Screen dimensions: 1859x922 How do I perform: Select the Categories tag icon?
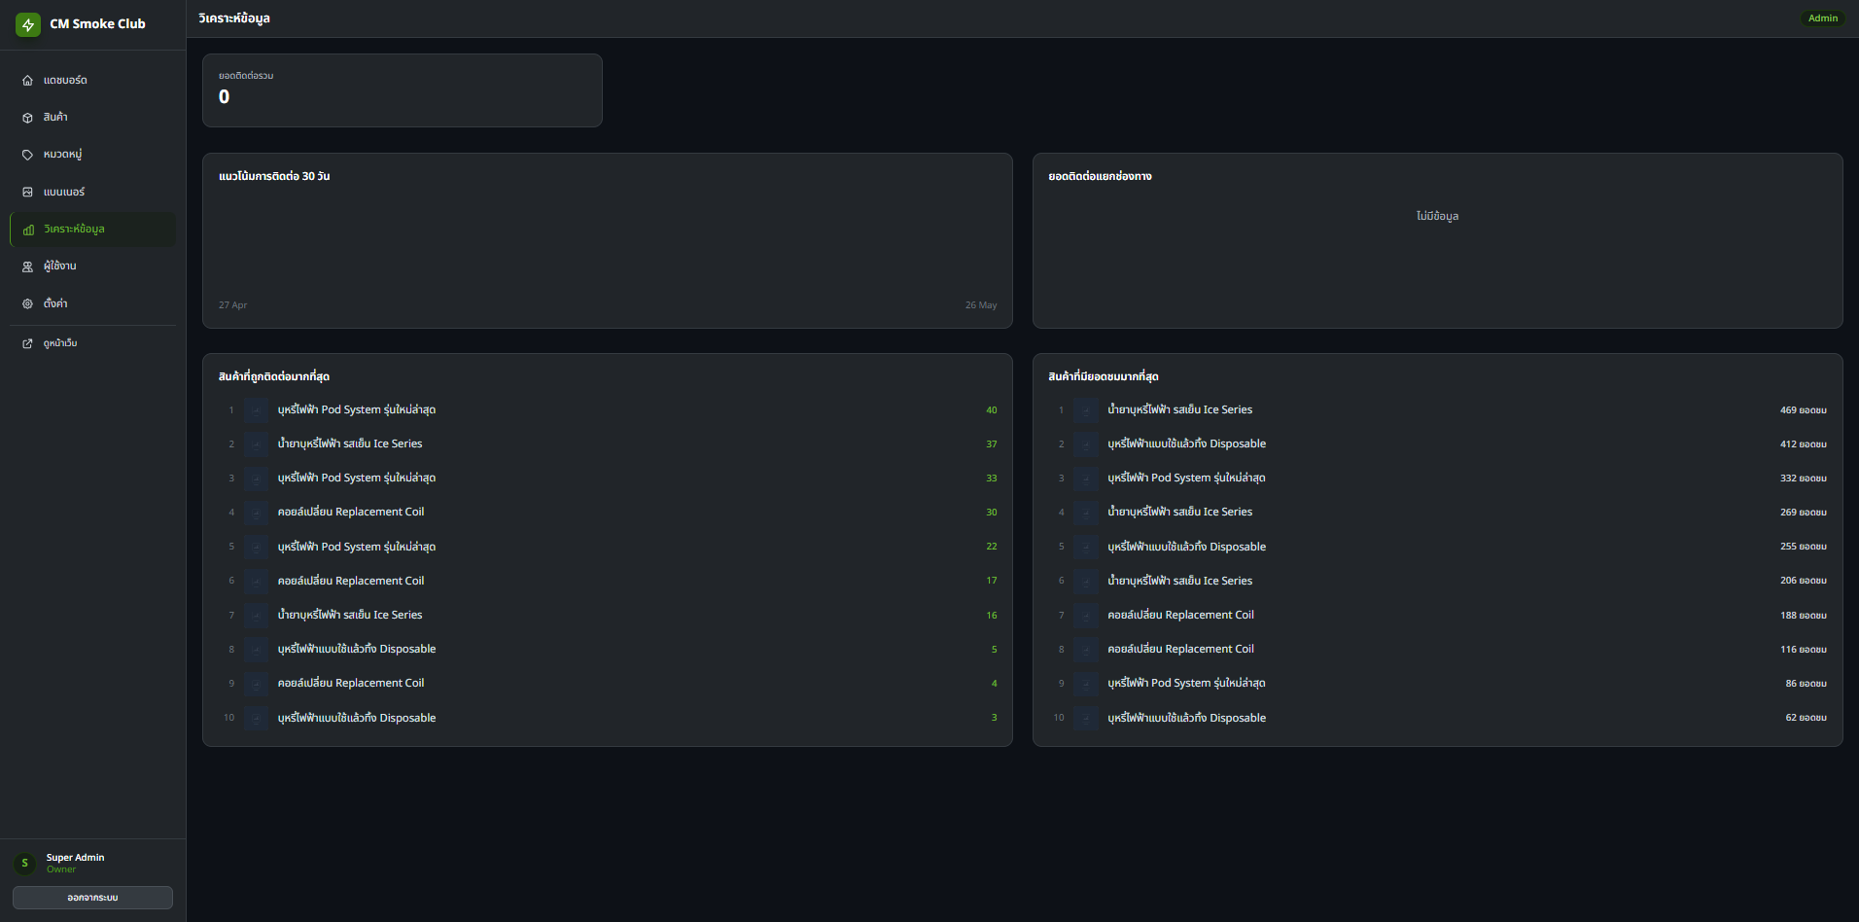[x=27, y=155]
